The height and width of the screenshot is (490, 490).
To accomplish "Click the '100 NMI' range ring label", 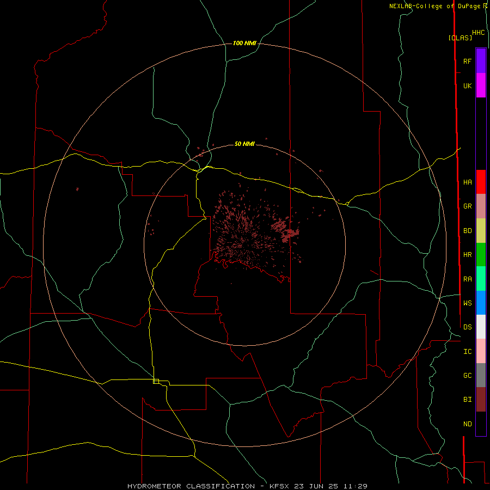I will pyautogui.click(x=244, y=43).
